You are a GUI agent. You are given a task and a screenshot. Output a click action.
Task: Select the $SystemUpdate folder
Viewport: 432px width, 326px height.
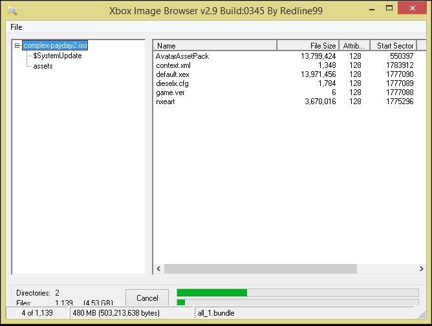click(x=57, y=56)
